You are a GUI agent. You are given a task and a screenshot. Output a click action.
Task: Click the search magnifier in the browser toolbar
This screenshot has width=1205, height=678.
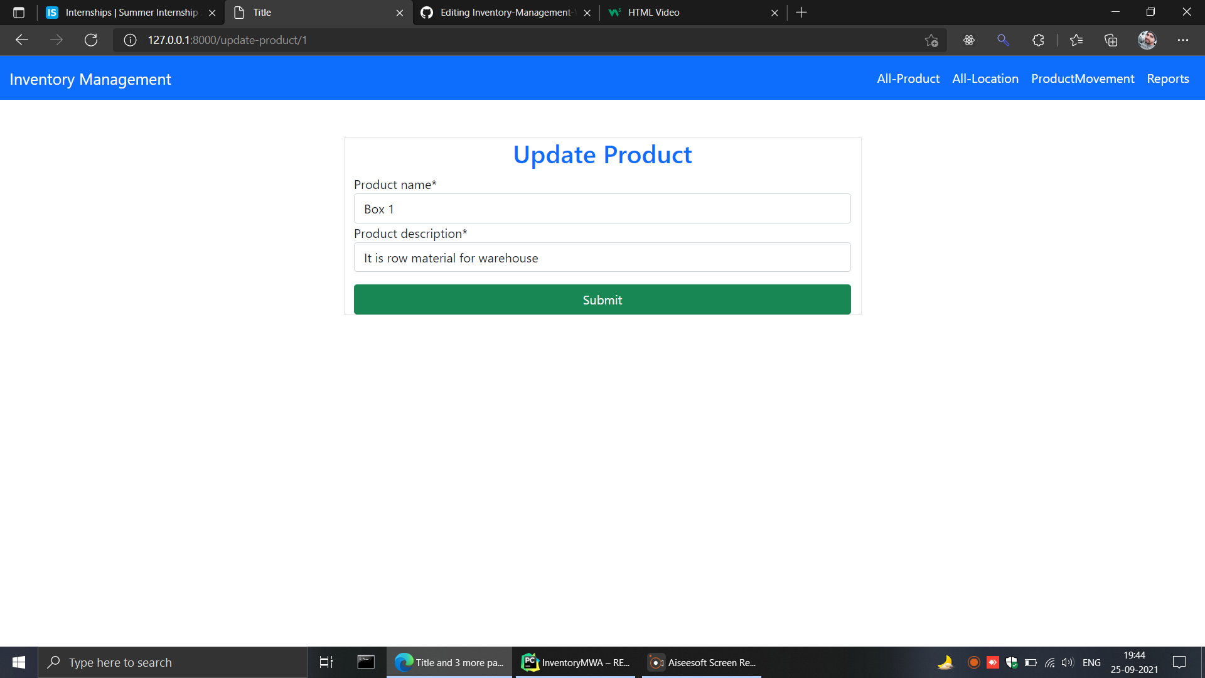[1002, 40]
